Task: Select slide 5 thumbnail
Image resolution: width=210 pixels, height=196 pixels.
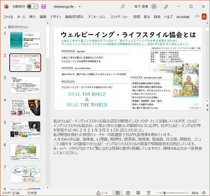Action: (25, 129)
